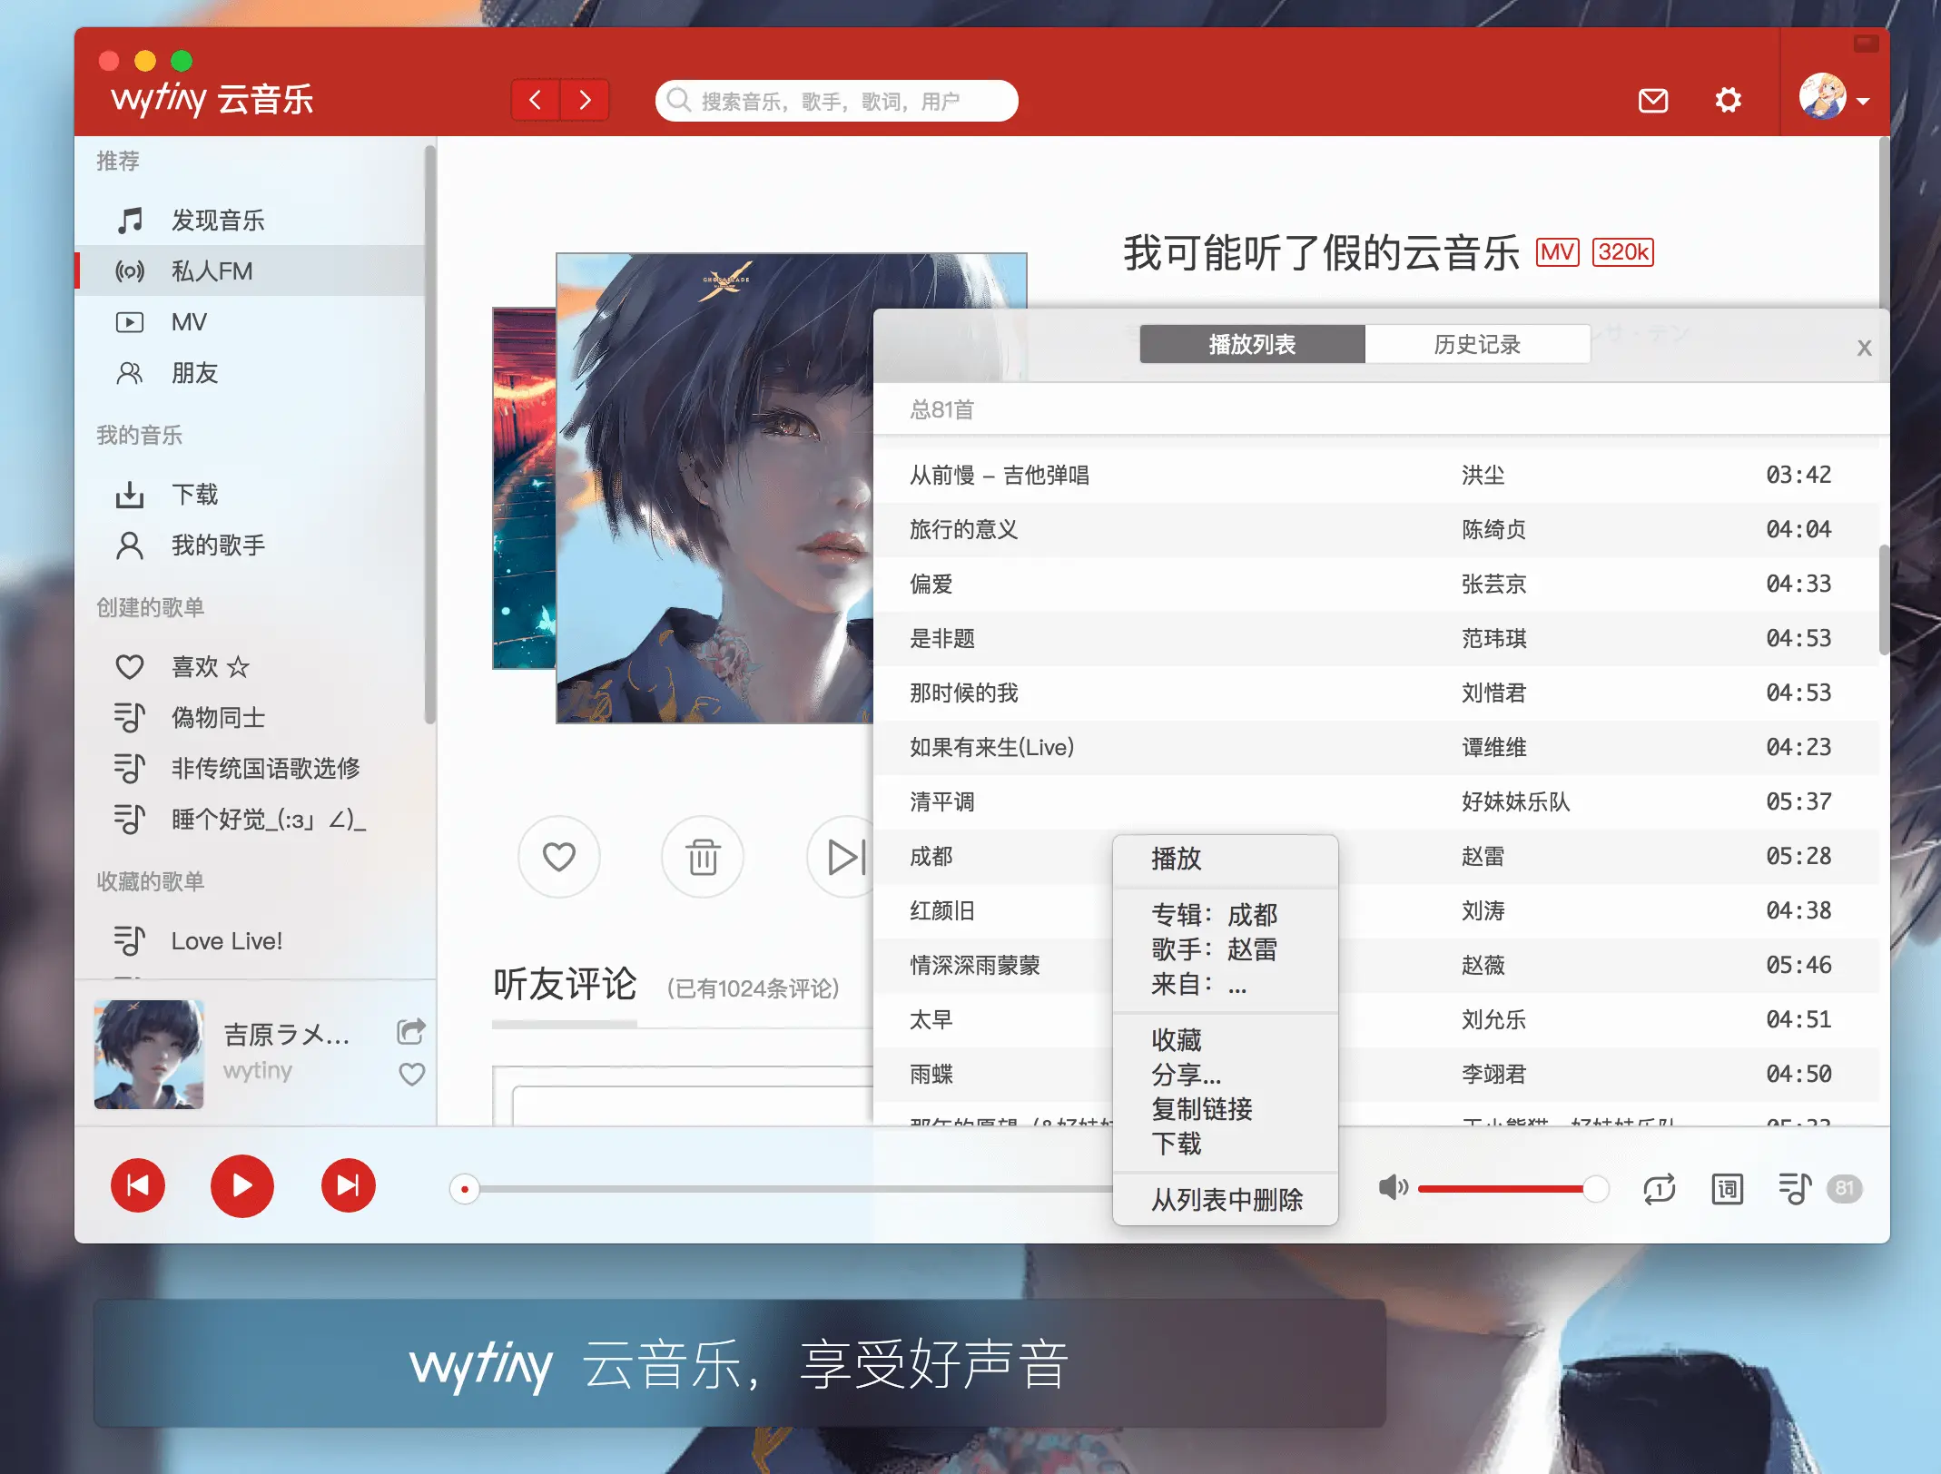
Task: Click the large heart icon under album art
Action: tap(558, 856)
